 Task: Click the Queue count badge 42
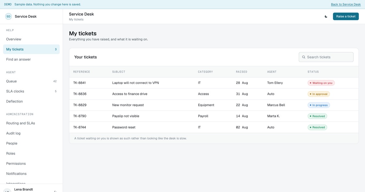55,81
